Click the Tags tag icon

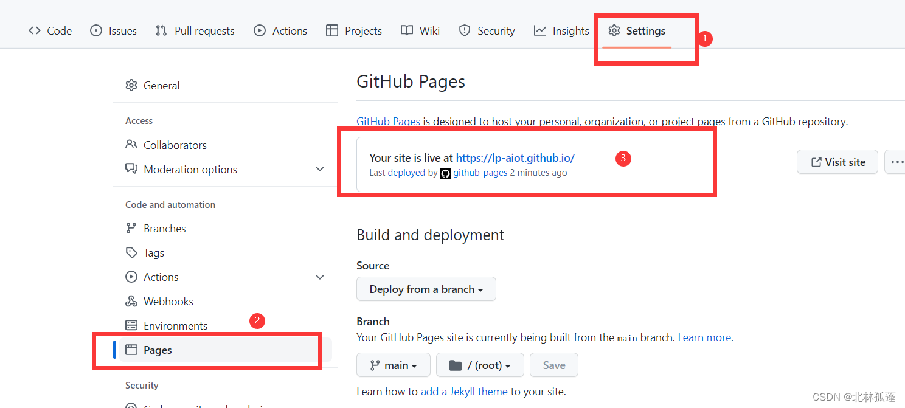131,252
